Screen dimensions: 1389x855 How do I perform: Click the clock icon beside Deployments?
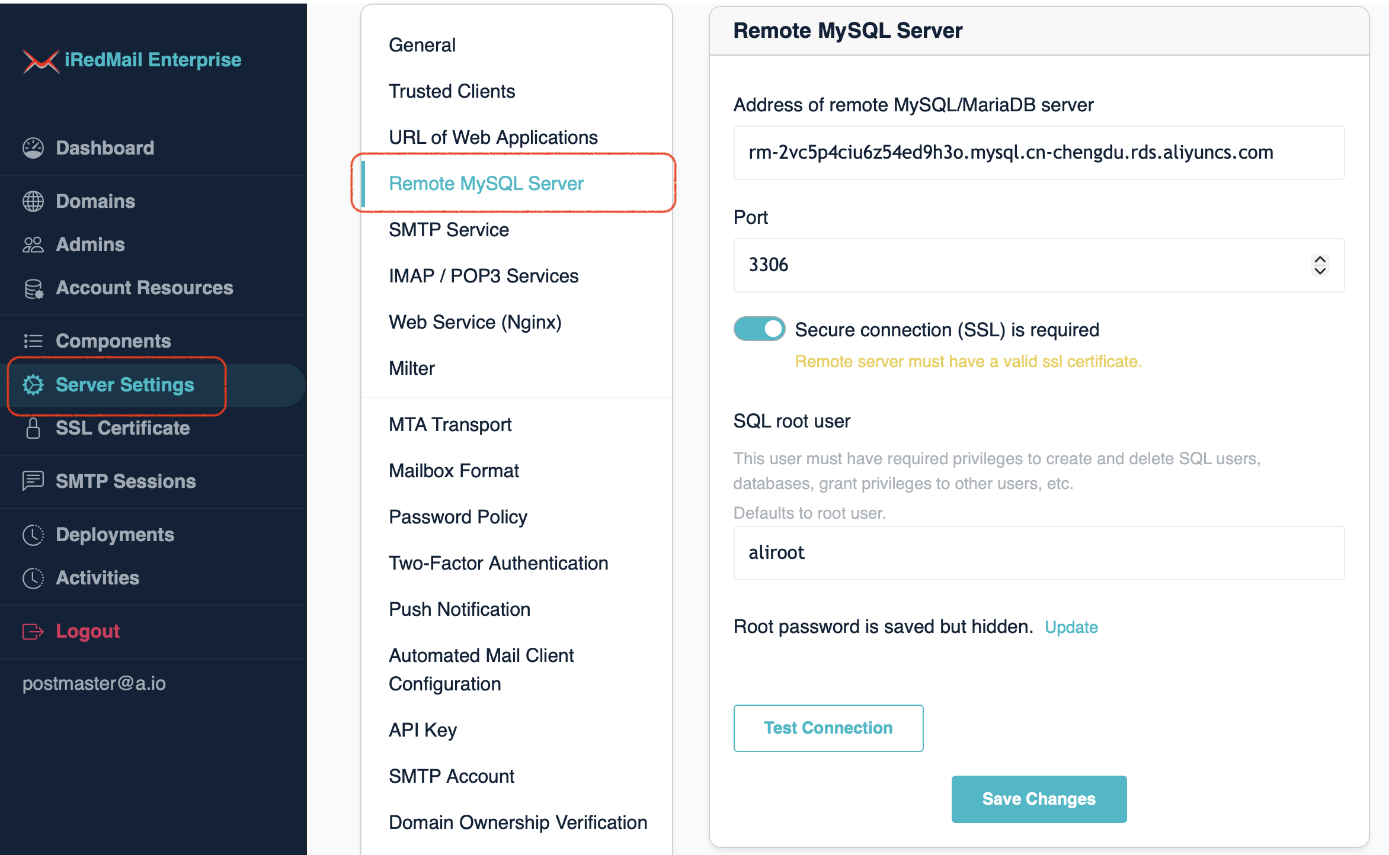pos(33,535)
